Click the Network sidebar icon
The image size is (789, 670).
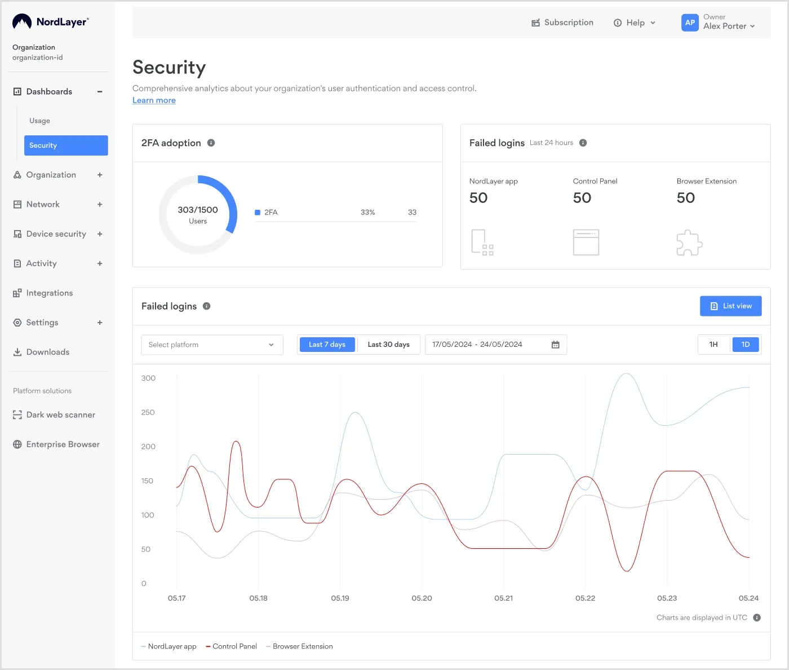click(17, 204)
